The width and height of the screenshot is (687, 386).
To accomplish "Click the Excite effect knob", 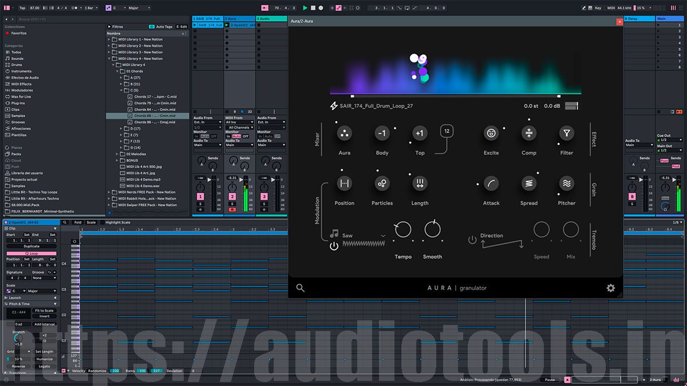I will [491, 133].
